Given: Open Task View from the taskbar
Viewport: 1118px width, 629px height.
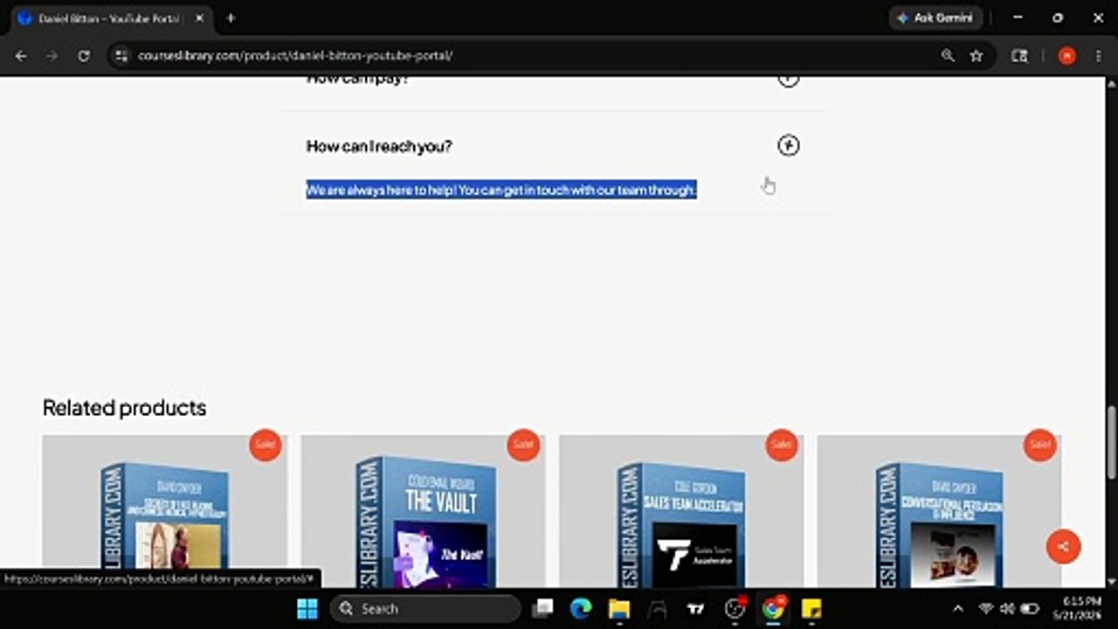Looking at the screenshot, I should click(x=543, y=609).
